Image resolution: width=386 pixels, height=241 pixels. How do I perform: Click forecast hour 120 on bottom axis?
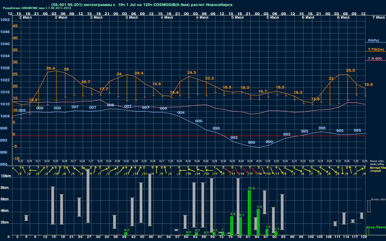tap(364, 237)
